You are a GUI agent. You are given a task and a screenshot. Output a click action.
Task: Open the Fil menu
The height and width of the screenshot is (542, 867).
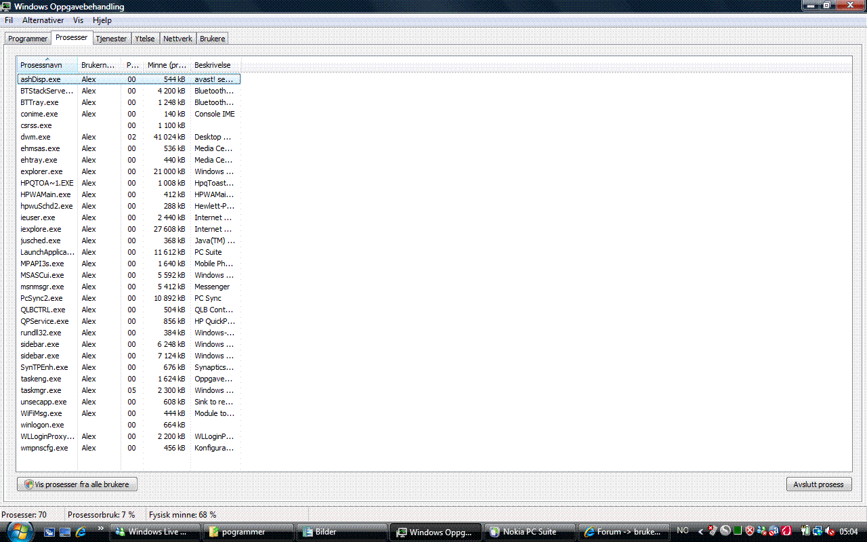coord(9,20)
